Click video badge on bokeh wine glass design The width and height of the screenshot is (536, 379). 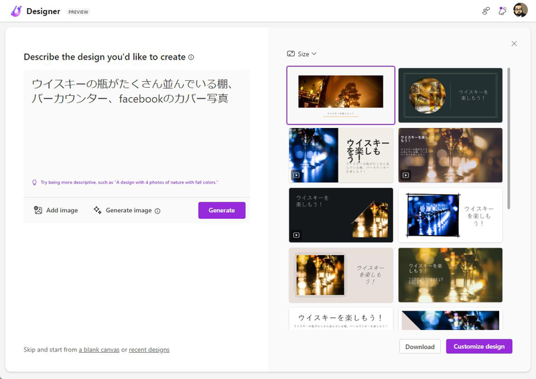[x=406, y=175]
